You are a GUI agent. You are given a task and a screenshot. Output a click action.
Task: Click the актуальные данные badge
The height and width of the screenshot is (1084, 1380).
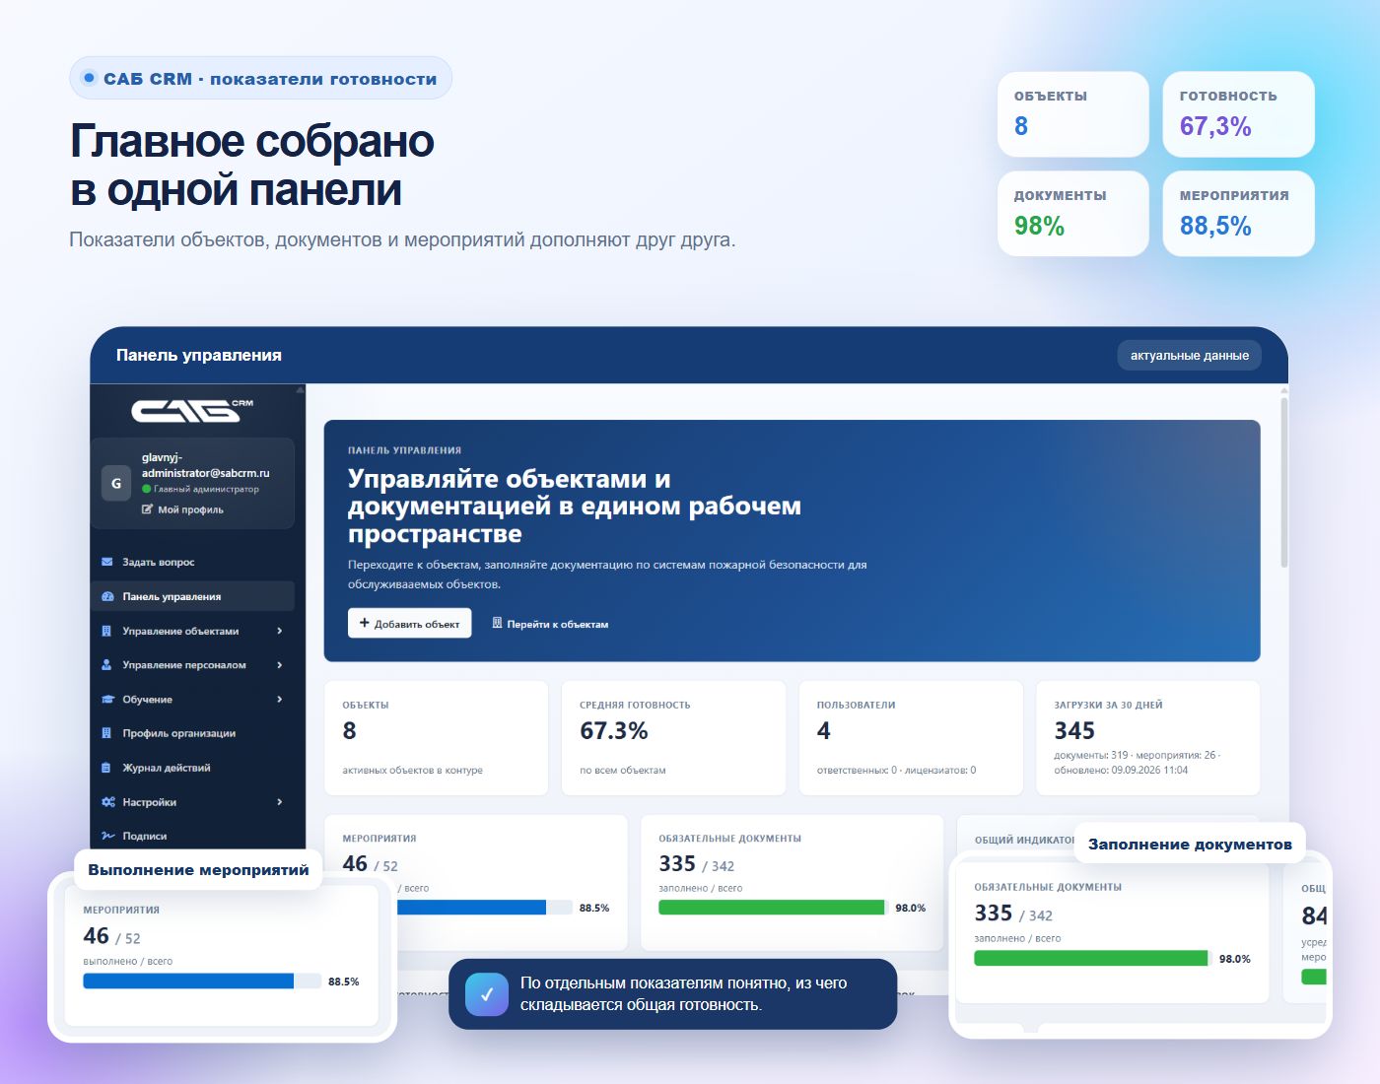(1189, 355)
